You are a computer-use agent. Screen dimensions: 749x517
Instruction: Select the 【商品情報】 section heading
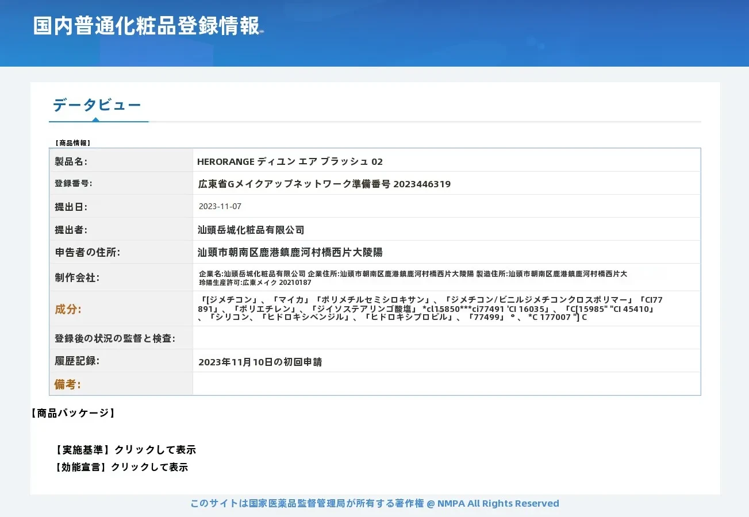click(x=72, y=143)
